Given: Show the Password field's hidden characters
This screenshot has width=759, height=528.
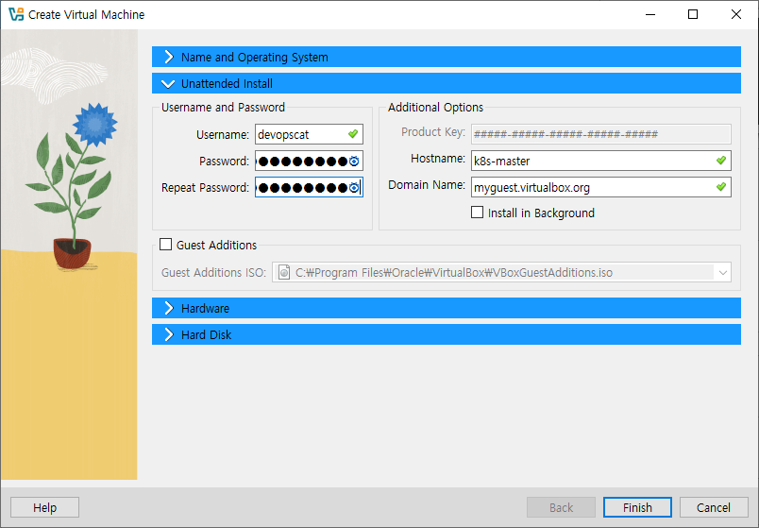Looking at the screenshot, I should [354, 162].
